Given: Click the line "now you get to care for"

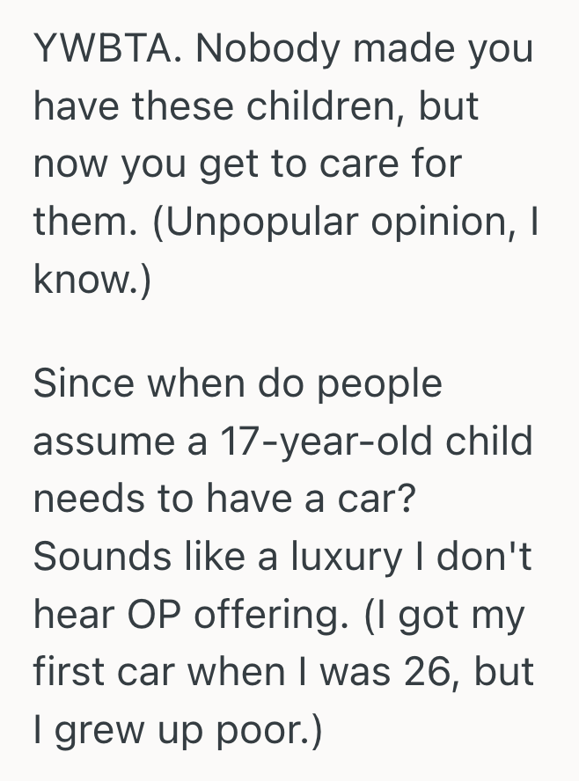Looking at the screenshot, I should pos(247,164).
